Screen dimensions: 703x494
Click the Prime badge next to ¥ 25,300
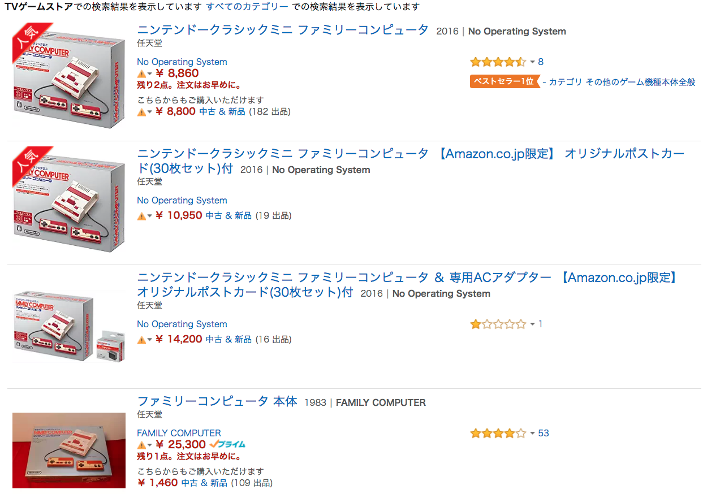[227, 445]
